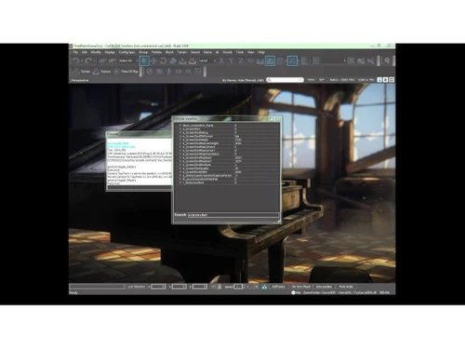Click the last viewport icon at top-right

392,80
